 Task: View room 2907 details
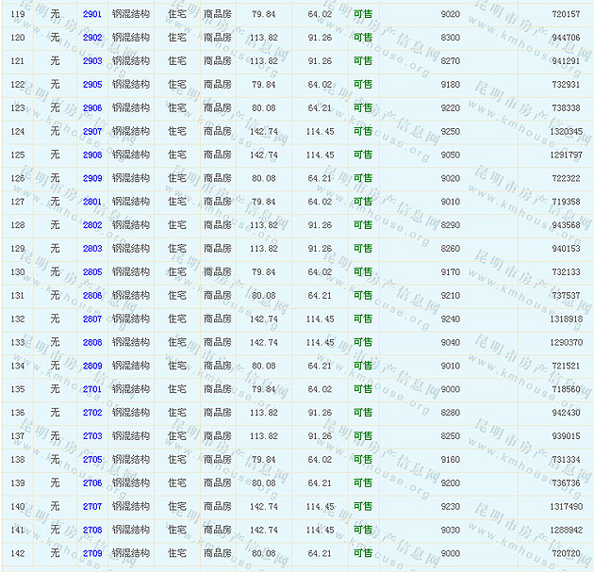point(91,132)
